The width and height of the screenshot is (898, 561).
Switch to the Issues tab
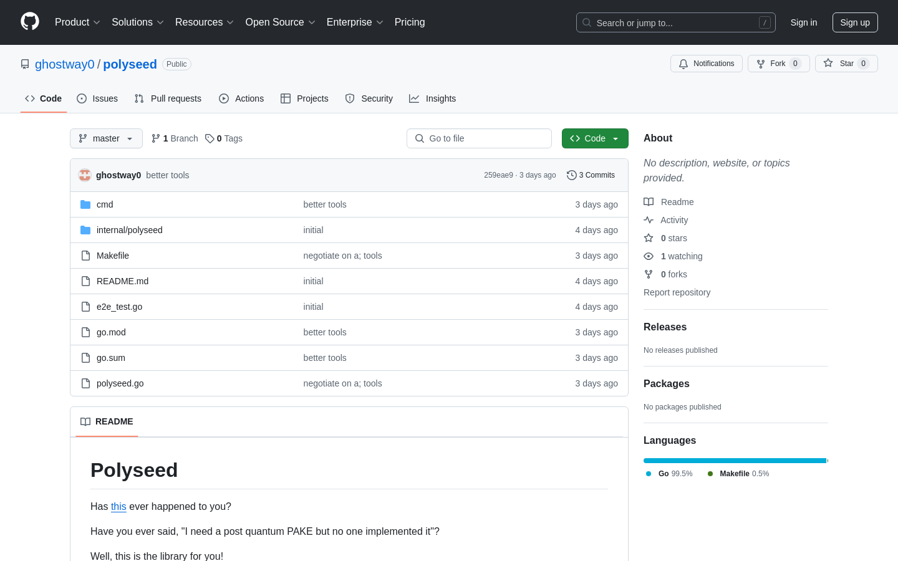click(97, 98)
